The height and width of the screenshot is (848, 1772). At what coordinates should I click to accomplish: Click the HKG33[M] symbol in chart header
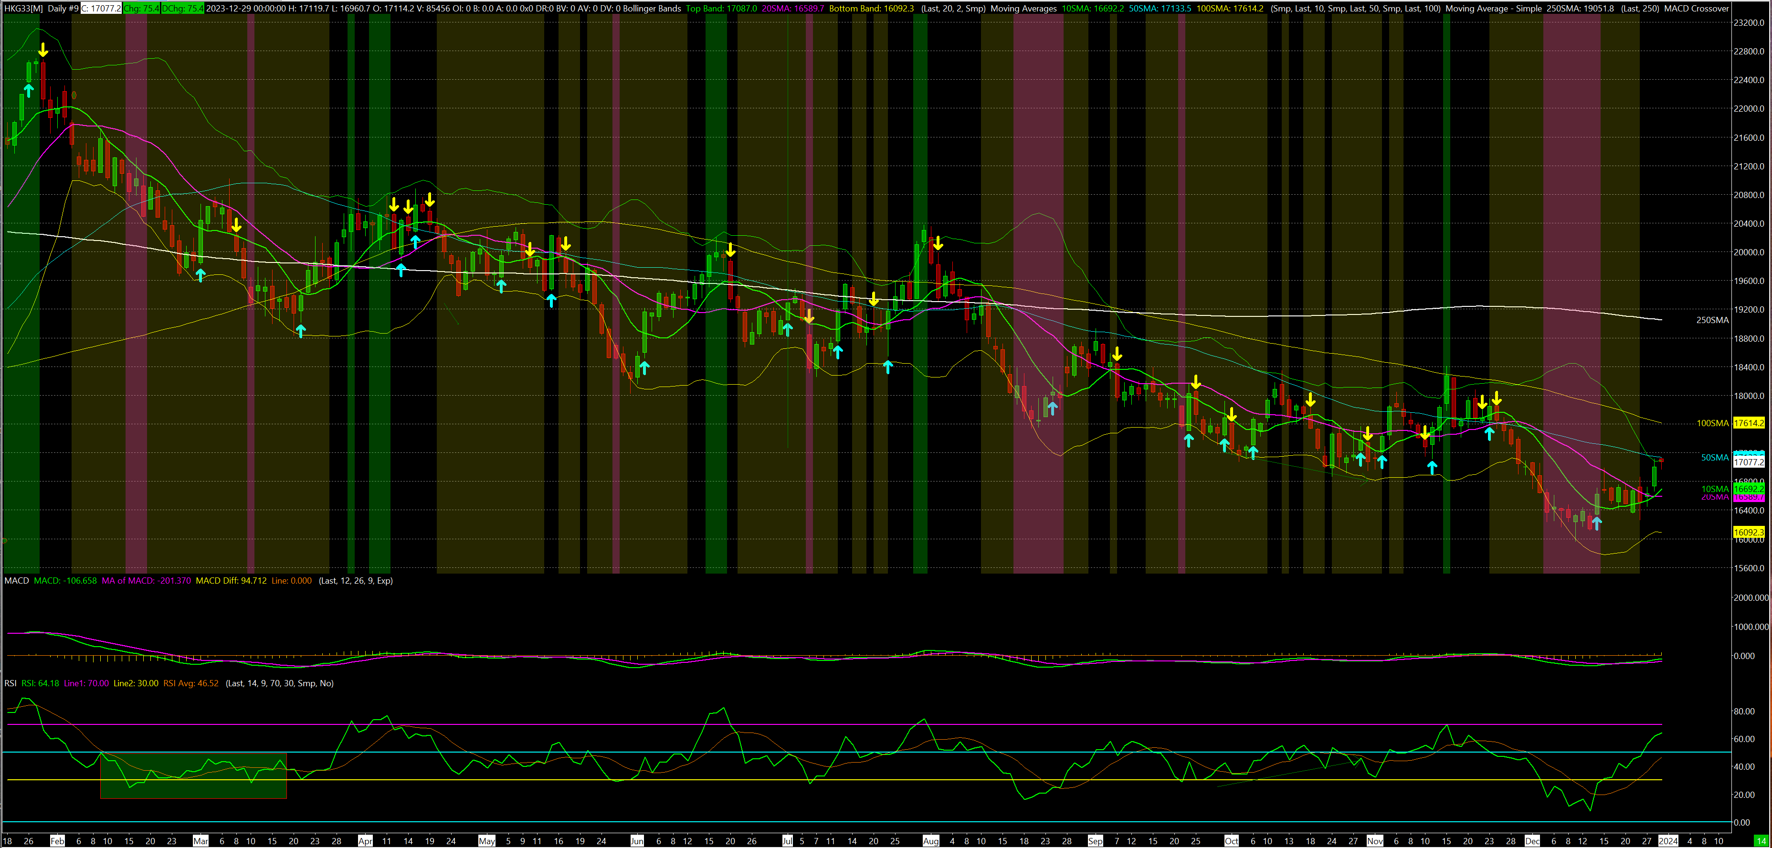pyautogui.click(x=23, y=8)
